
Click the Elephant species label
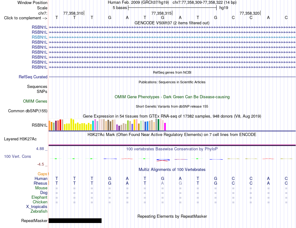[40, 197]
